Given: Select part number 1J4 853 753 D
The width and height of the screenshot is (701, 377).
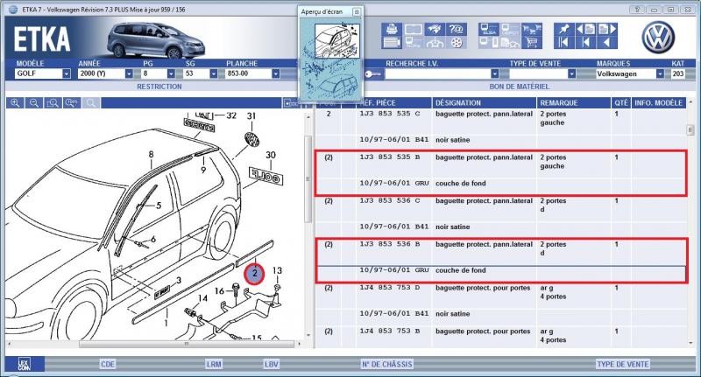Looking at the screenshot, I should pos(389,288).
